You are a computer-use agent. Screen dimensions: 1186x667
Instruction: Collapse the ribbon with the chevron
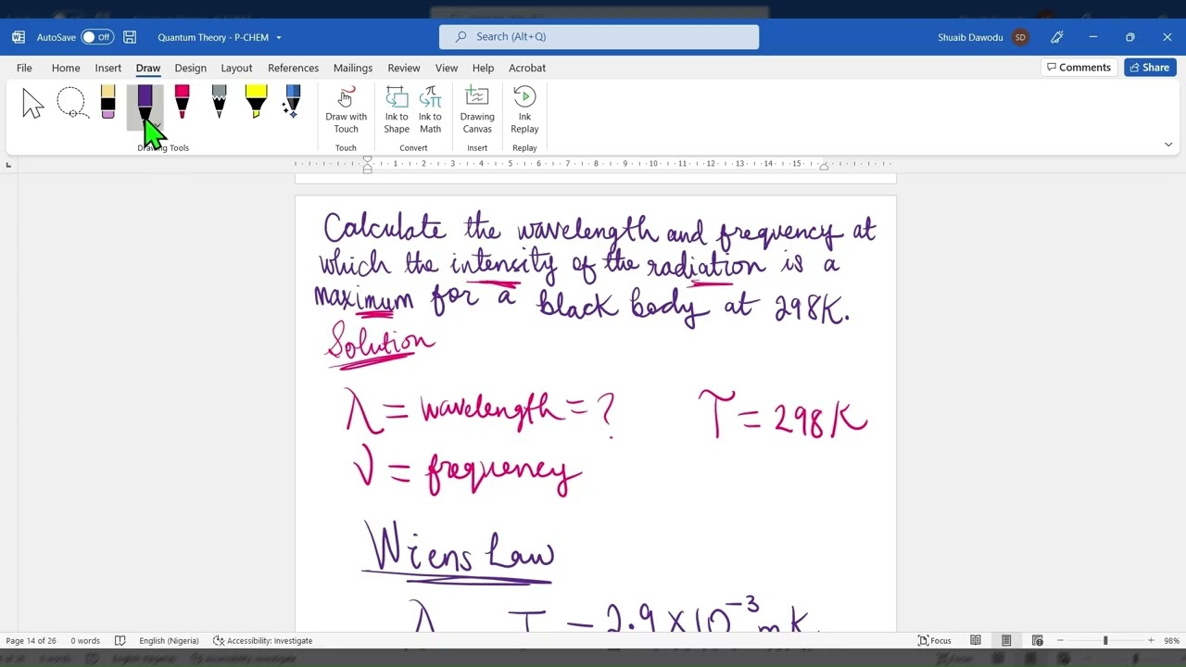[1168, 145]
